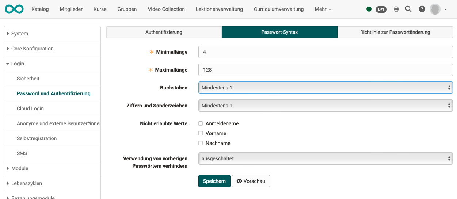Check the Nachname checkbox
457x199 pixels.
(x=201, y=143)
